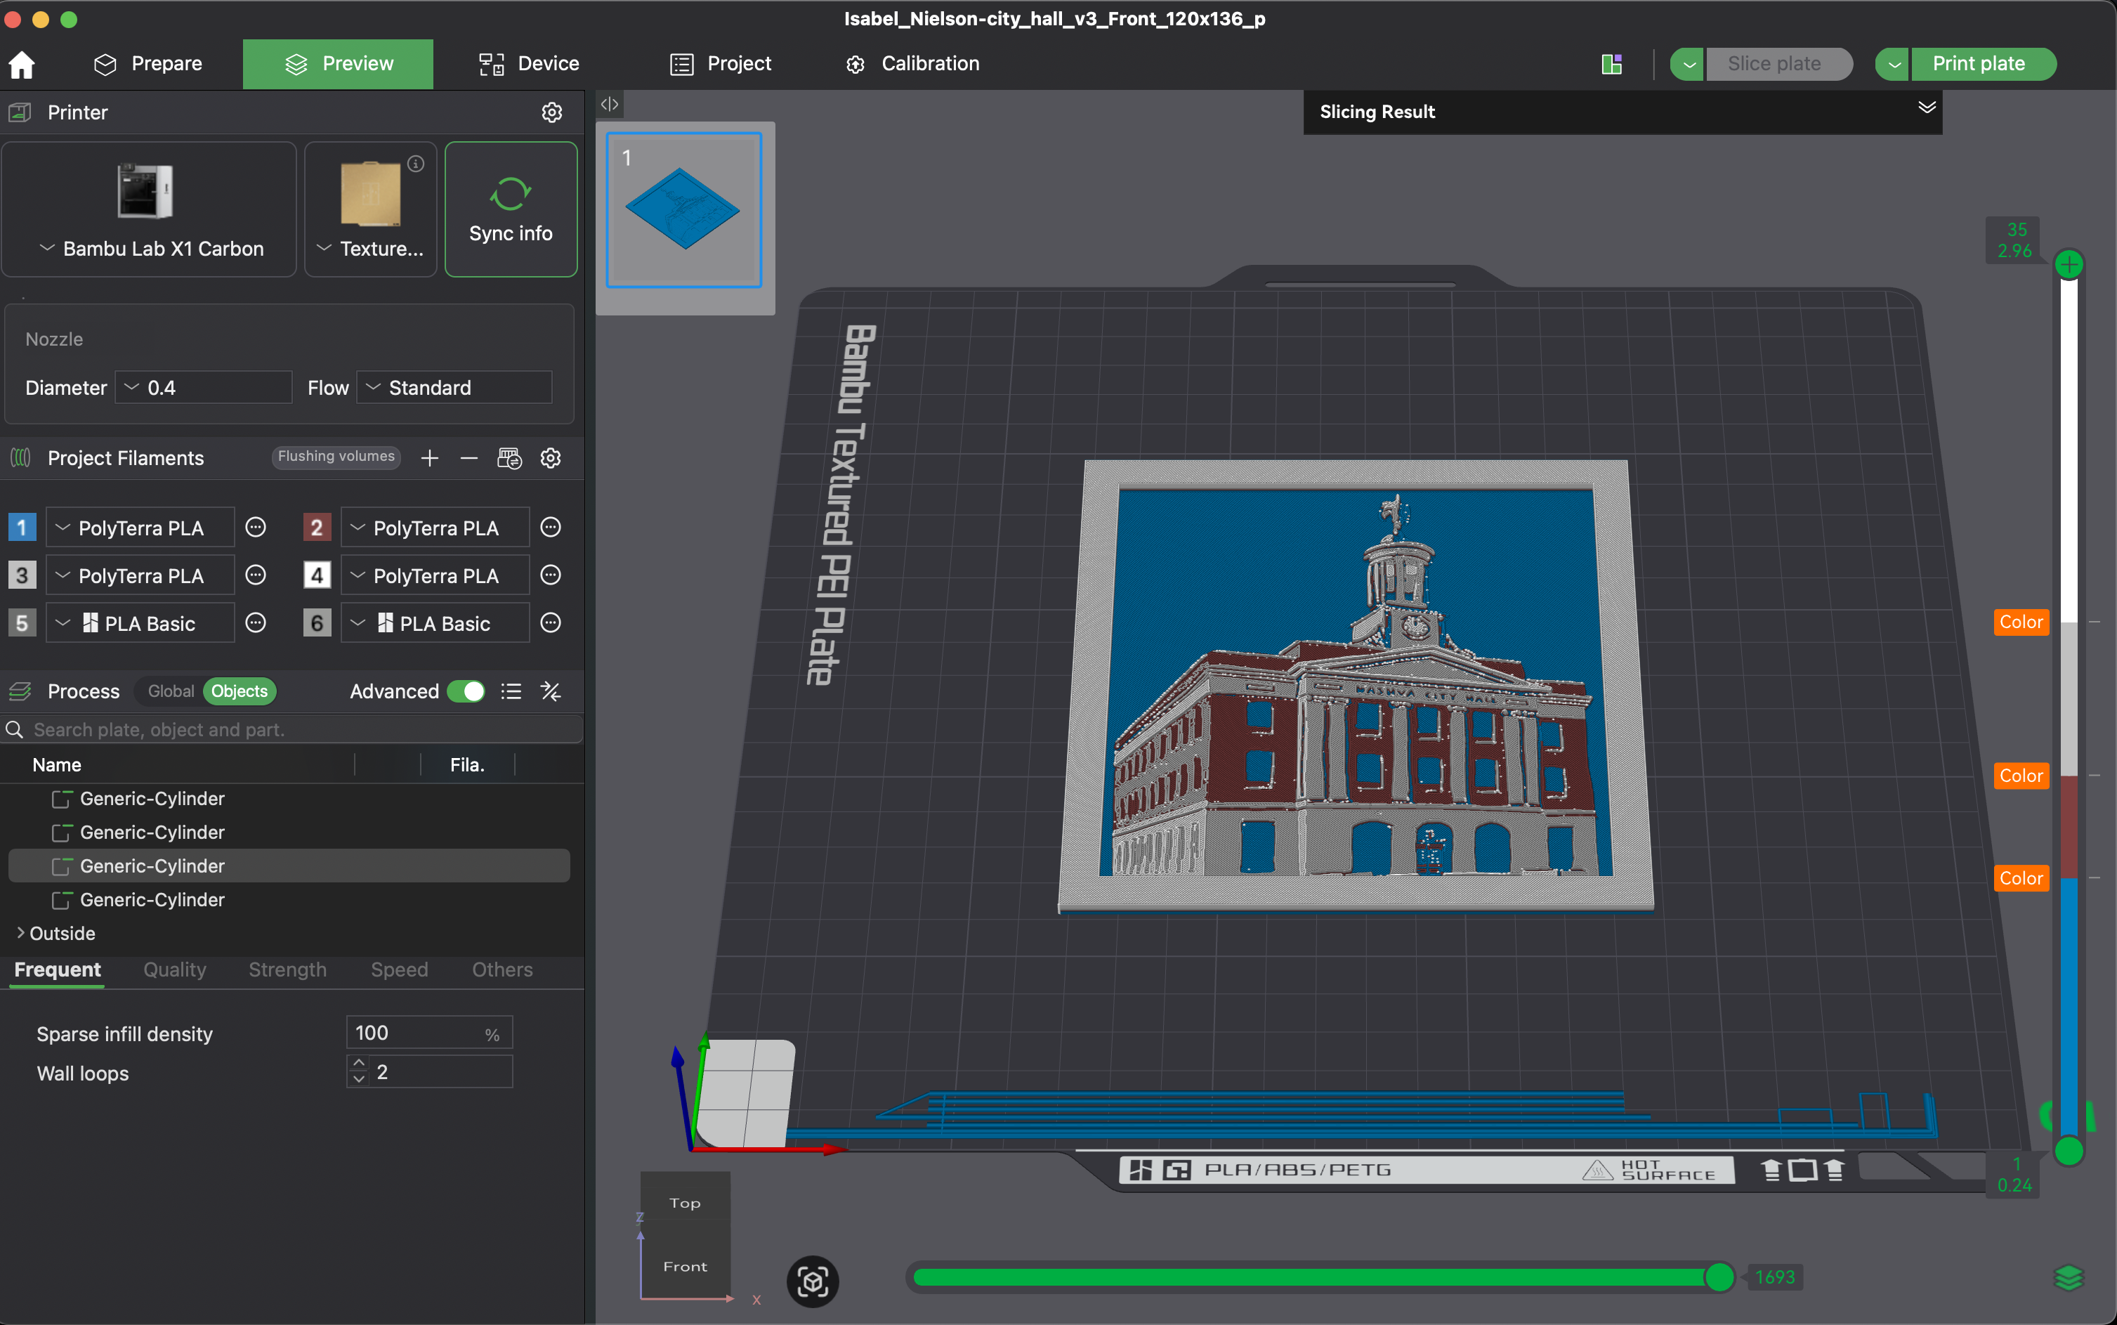Viewport: 2117px width, 1325px height.
Task: Select the highlighted Generic-Cylinder row
Action: 289,866
